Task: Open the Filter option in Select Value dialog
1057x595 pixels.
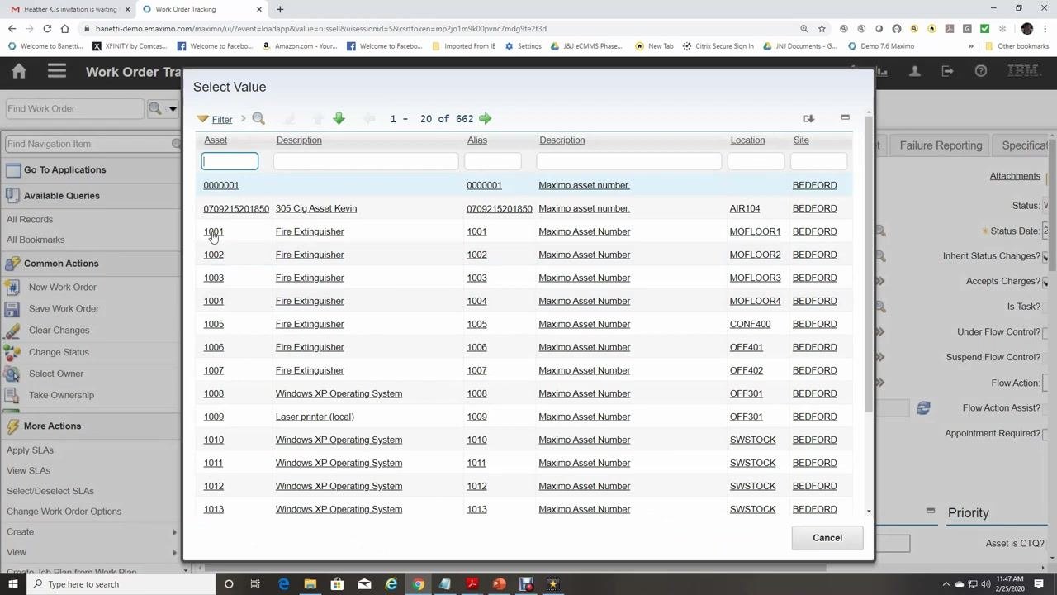Action: 215,119
